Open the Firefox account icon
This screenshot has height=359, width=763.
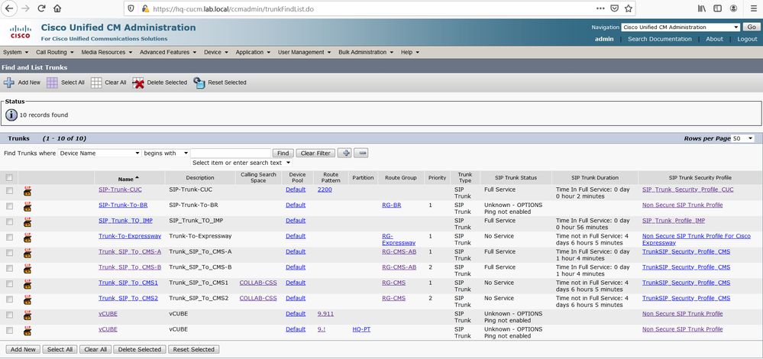pos(733,8)
